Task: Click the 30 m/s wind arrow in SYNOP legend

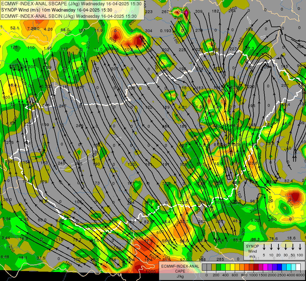Action: pyautogui.click(x=285, y=247)
